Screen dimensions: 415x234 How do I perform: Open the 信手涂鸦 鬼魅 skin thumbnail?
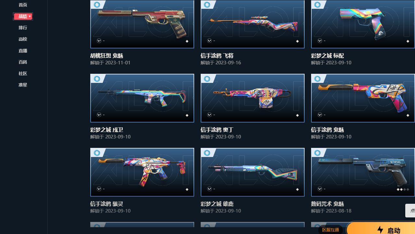(x=363, y=98)
